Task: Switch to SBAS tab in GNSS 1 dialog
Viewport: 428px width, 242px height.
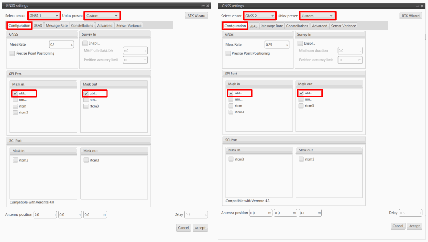Action: (x=38, y=25)
